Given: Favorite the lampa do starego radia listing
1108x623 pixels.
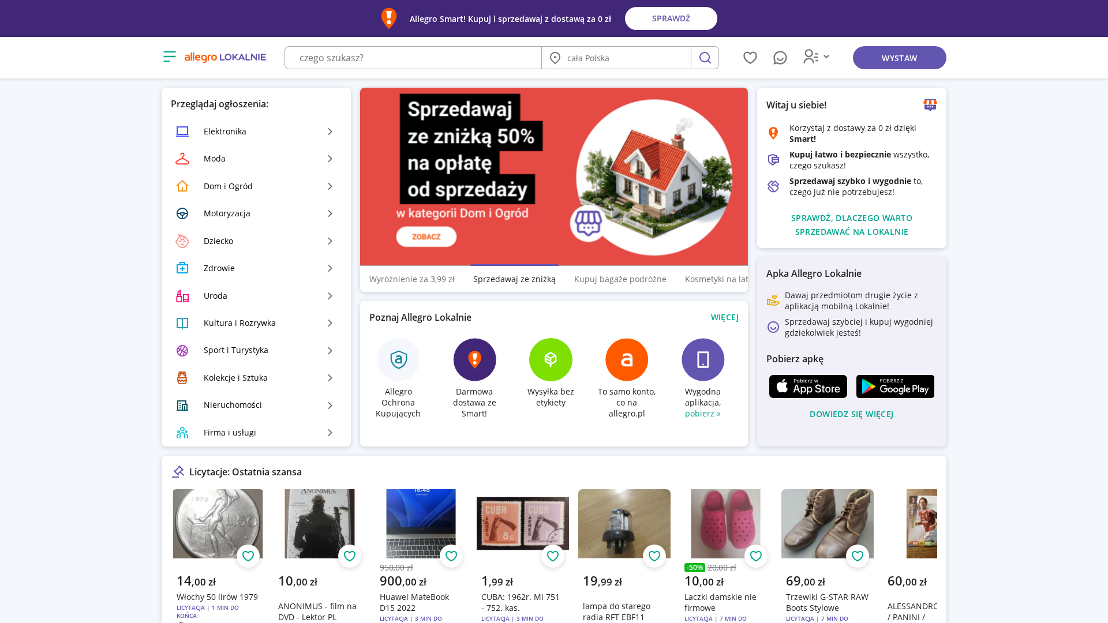Looking at the screenshot, I should pyautogui.click(x=654, y=556).
